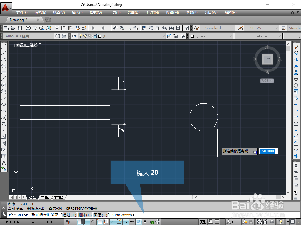The width and height of the screenshot is (301, 225).
Task: Toggle the grid display in status bar
Action: click(x=80, y=221)
